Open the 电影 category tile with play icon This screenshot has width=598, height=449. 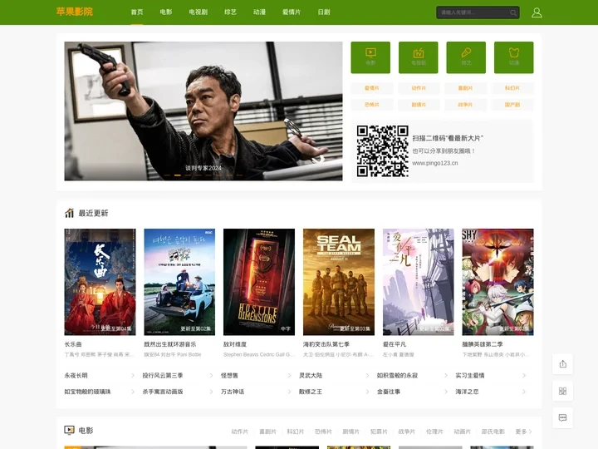(370, 57)
